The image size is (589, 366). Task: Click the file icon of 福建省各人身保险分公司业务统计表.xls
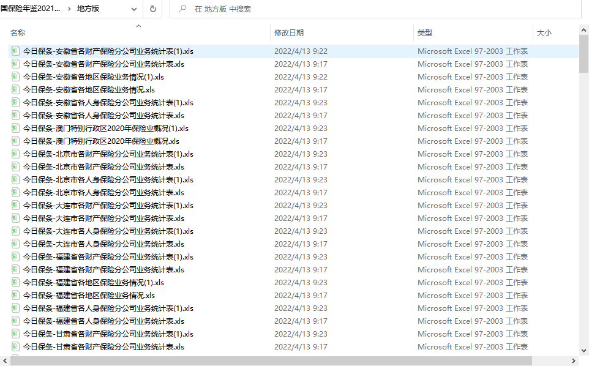tap(15, 321)
